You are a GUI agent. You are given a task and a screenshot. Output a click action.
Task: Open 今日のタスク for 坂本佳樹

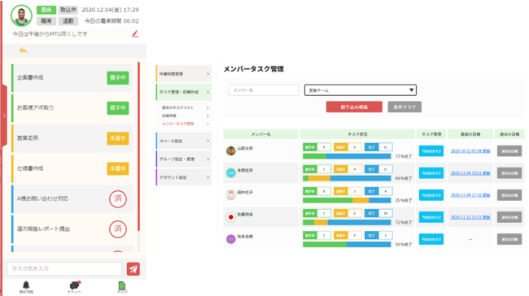point(431,239)
